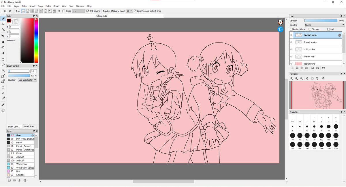Viewport: 346px width, 187px height.
Task: Switch to the Brush Preview tab
Action: [x=29, y=126]
